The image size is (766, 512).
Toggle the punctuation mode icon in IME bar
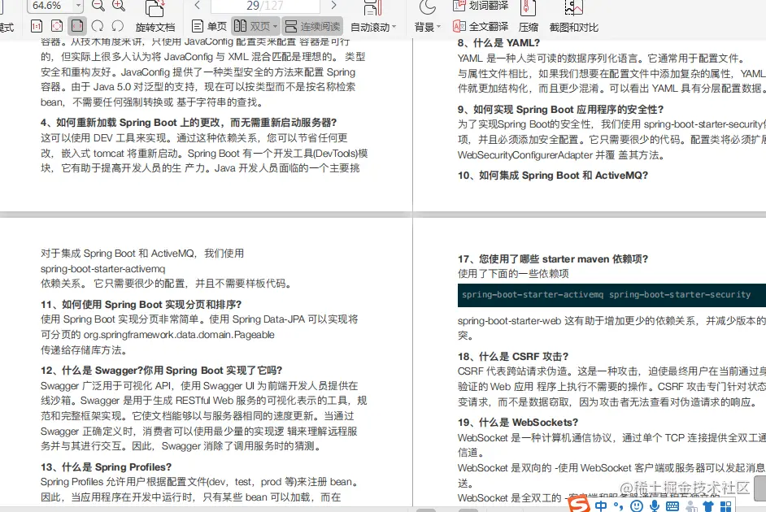618,506
